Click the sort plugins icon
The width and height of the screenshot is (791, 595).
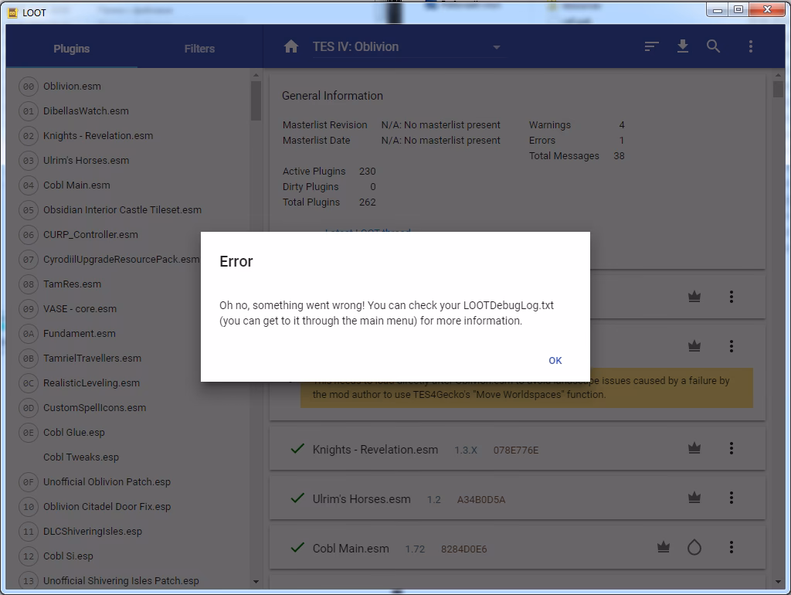pyautogui.click(x=651, y=47)
